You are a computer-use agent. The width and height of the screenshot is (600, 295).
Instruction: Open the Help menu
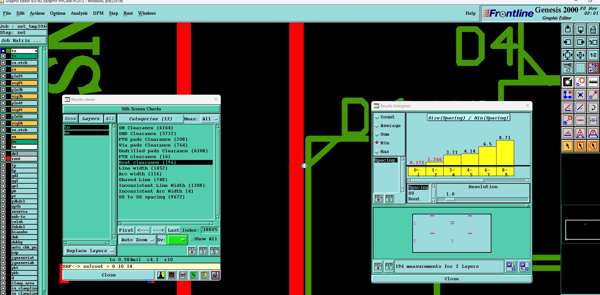tap(471, 13)
